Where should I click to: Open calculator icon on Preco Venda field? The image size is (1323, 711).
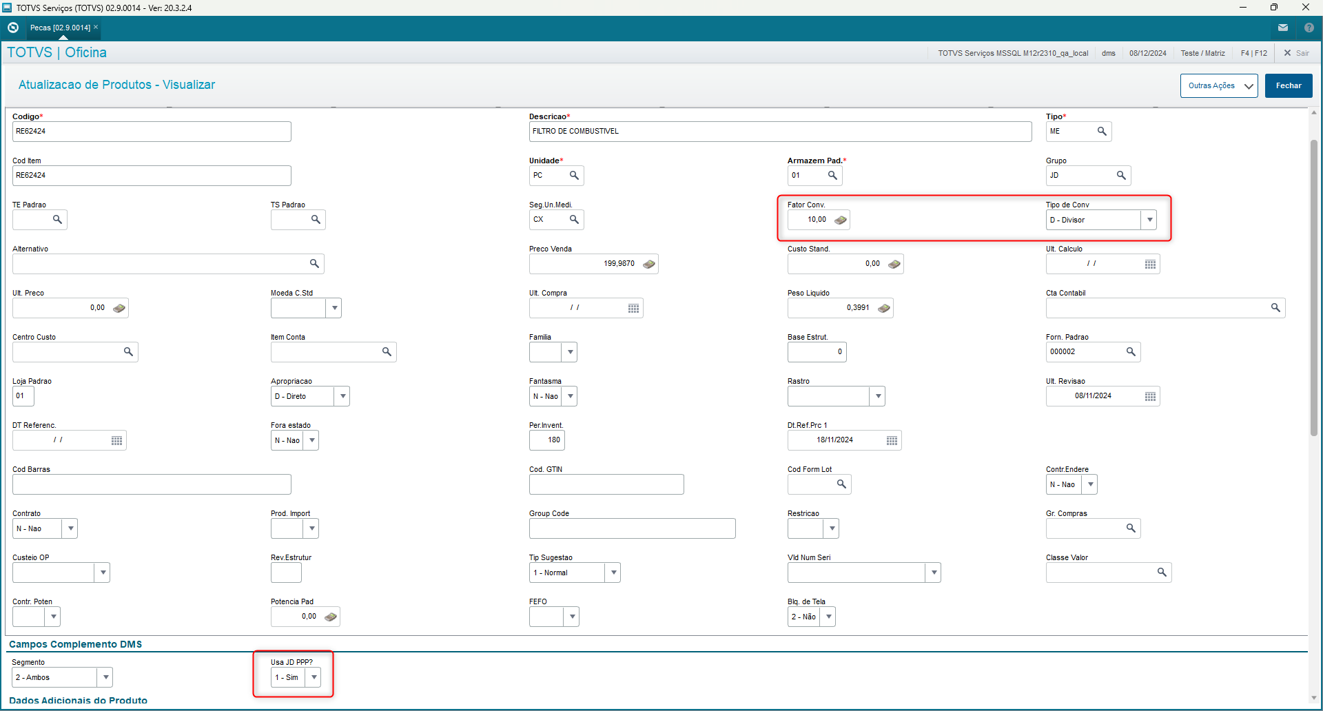(x=648, y=264)
